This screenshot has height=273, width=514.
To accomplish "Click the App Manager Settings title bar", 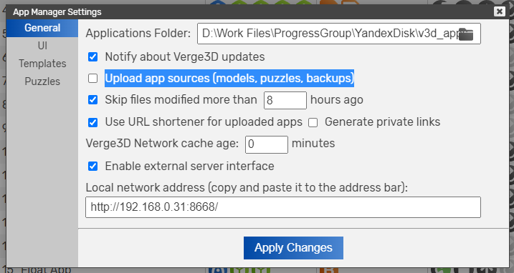I will [x=249, y=11].
